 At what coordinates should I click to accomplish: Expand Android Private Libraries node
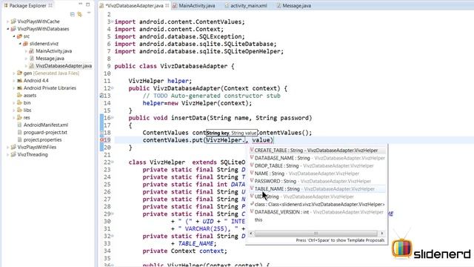coord(14,88)
